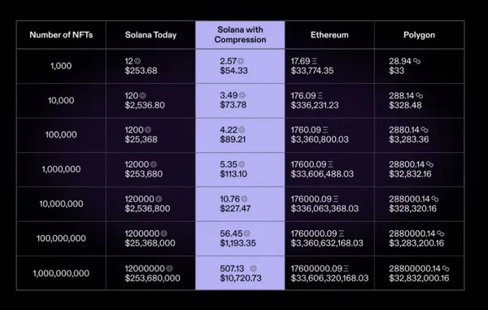This screenshot has width=488, height=310.
Task: Click the Ethereum symbol beside 17600000.09
Action: tap(346, 269)
